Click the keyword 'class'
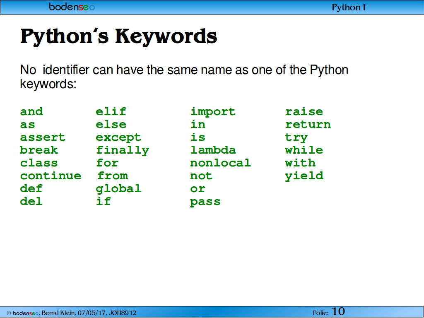The image size is (424, 318). (39, 163)
